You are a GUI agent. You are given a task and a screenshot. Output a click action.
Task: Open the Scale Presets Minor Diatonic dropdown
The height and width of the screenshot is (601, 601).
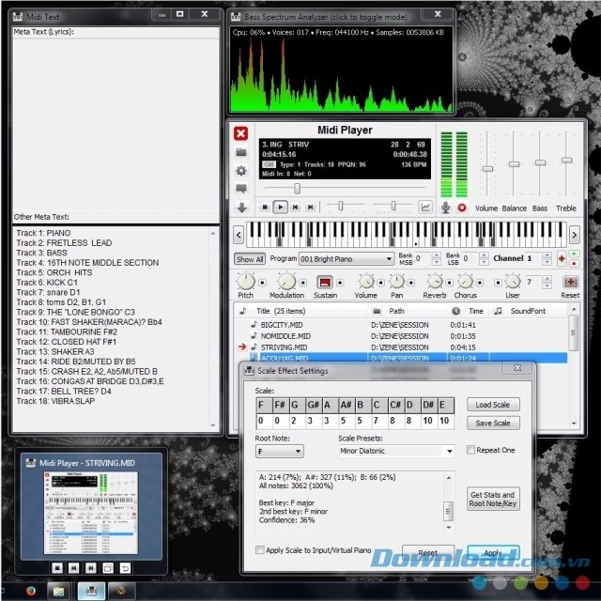(x=396, y=451)
